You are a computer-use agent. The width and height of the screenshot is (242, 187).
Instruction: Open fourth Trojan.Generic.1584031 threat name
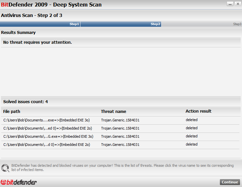120,145
